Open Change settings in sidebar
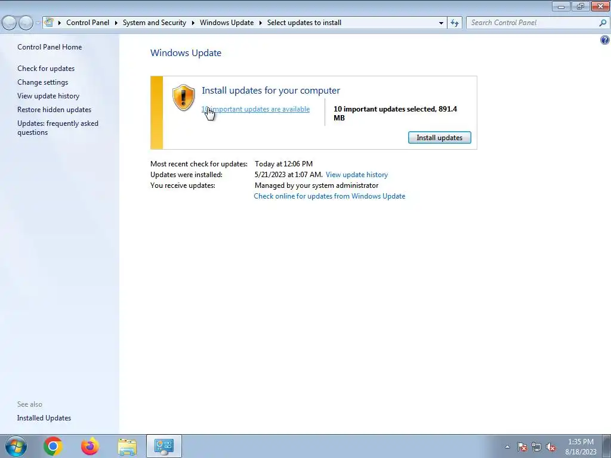 (x=42, y=82)
